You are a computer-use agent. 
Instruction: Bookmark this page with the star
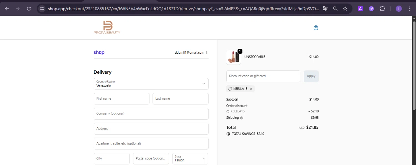(345, 9)
